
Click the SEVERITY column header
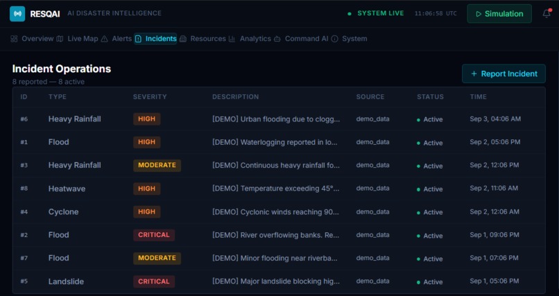point(150,97)
